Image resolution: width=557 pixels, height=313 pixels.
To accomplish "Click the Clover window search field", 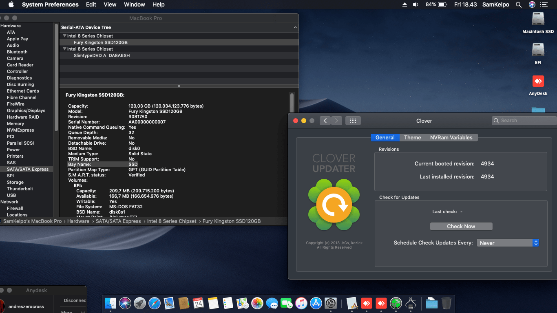I will (524, 121).
